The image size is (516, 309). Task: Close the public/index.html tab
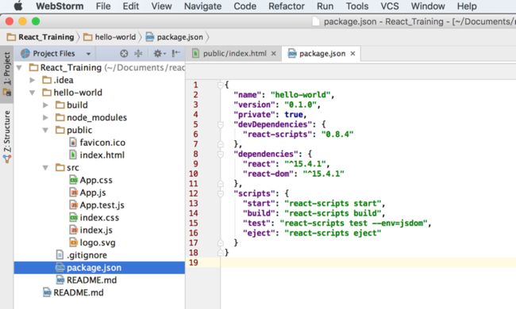tap(273, 54)
